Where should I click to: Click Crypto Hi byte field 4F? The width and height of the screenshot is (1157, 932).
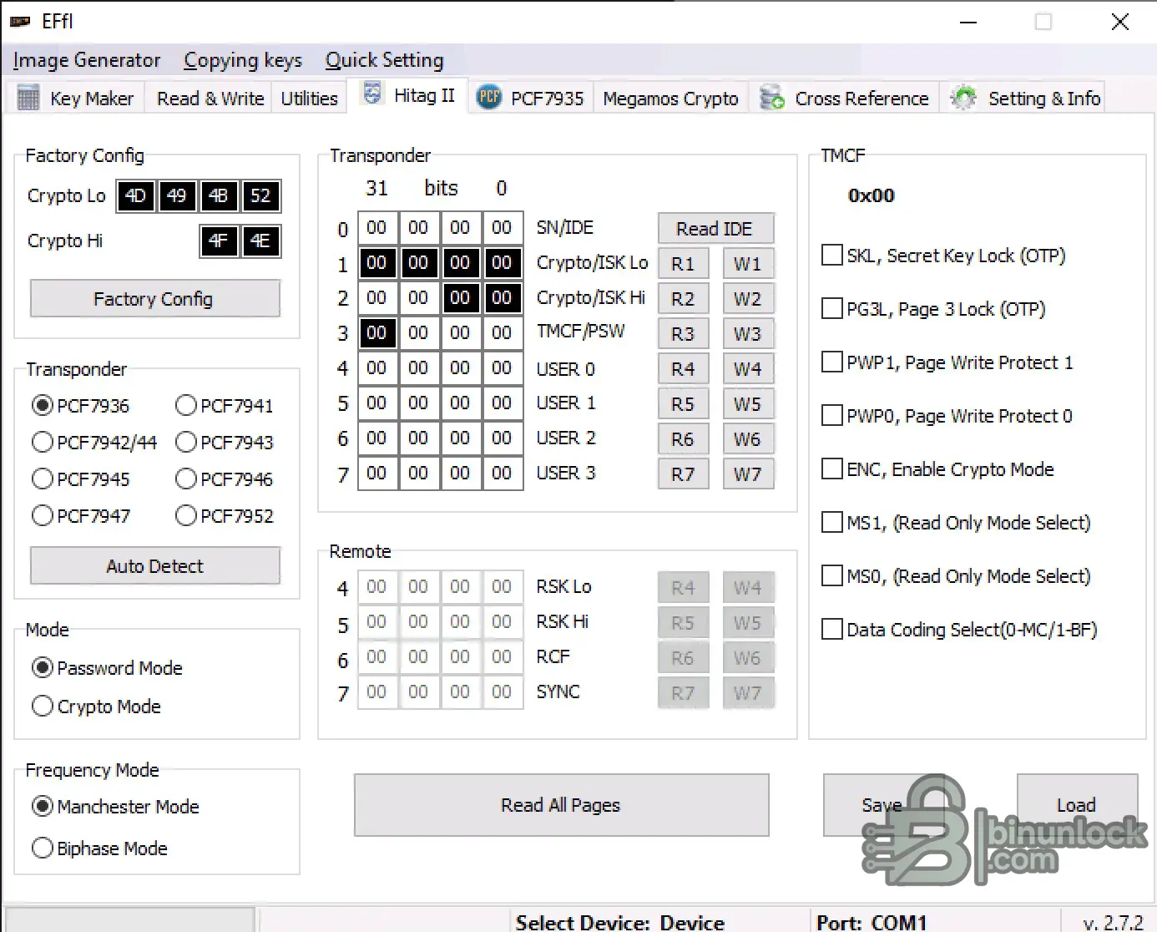coord(219,241)
